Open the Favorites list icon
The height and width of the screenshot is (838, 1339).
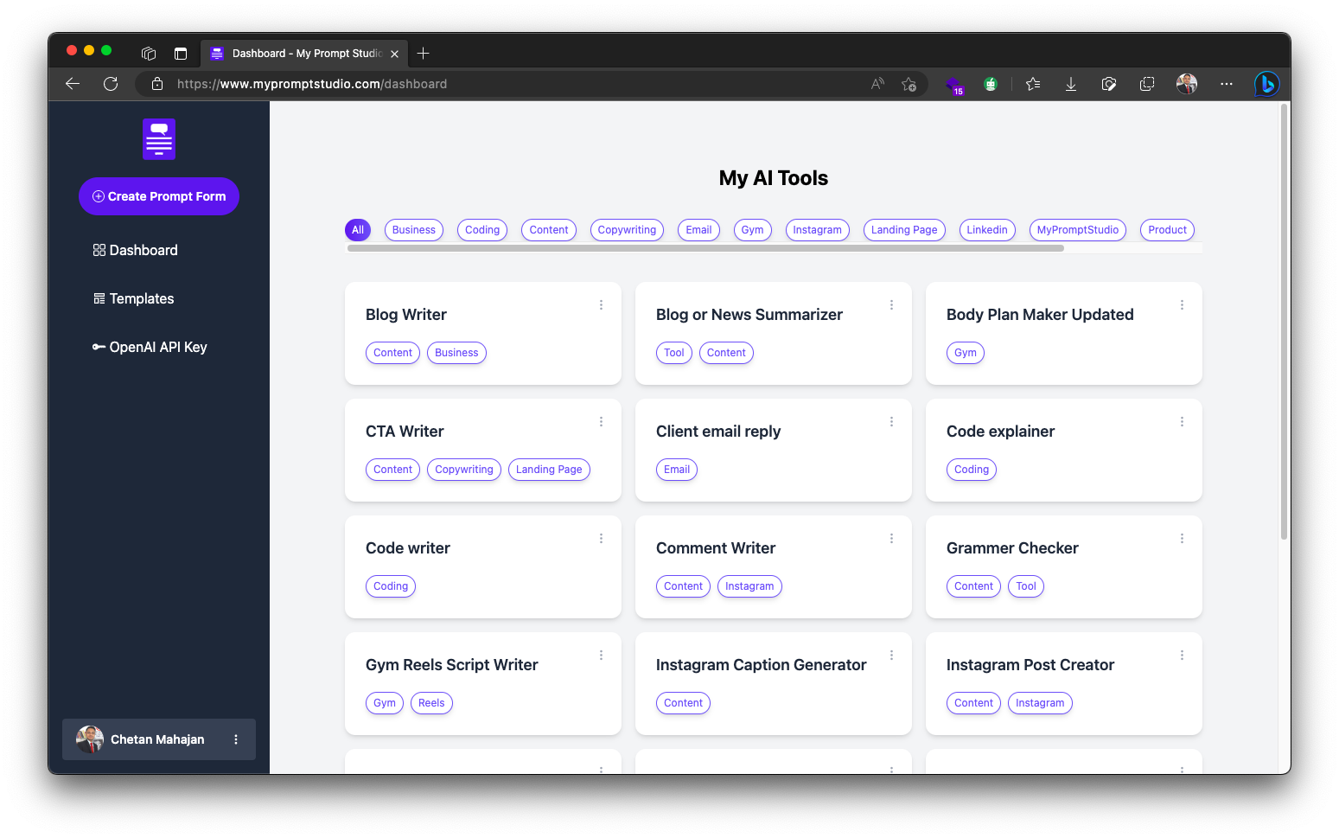1033,84
